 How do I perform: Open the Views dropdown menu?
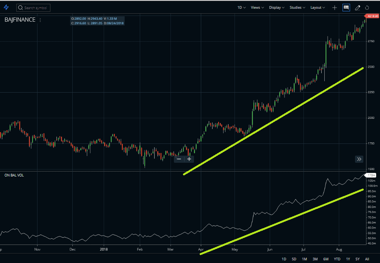pyautogui.click(x=257, y=8)
